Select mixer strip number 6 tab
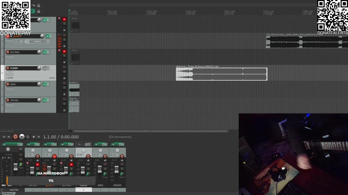The width and height of the screenshot is (348, 195). point(117,190)
